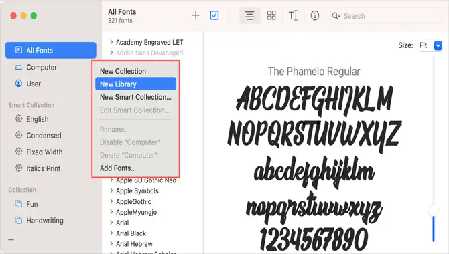Click the Computer laptop icon
The height and width of the screenshot is (254, 449).
[19, 67]
